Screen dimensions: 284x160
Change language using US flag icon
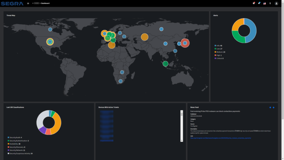(264, 3)
